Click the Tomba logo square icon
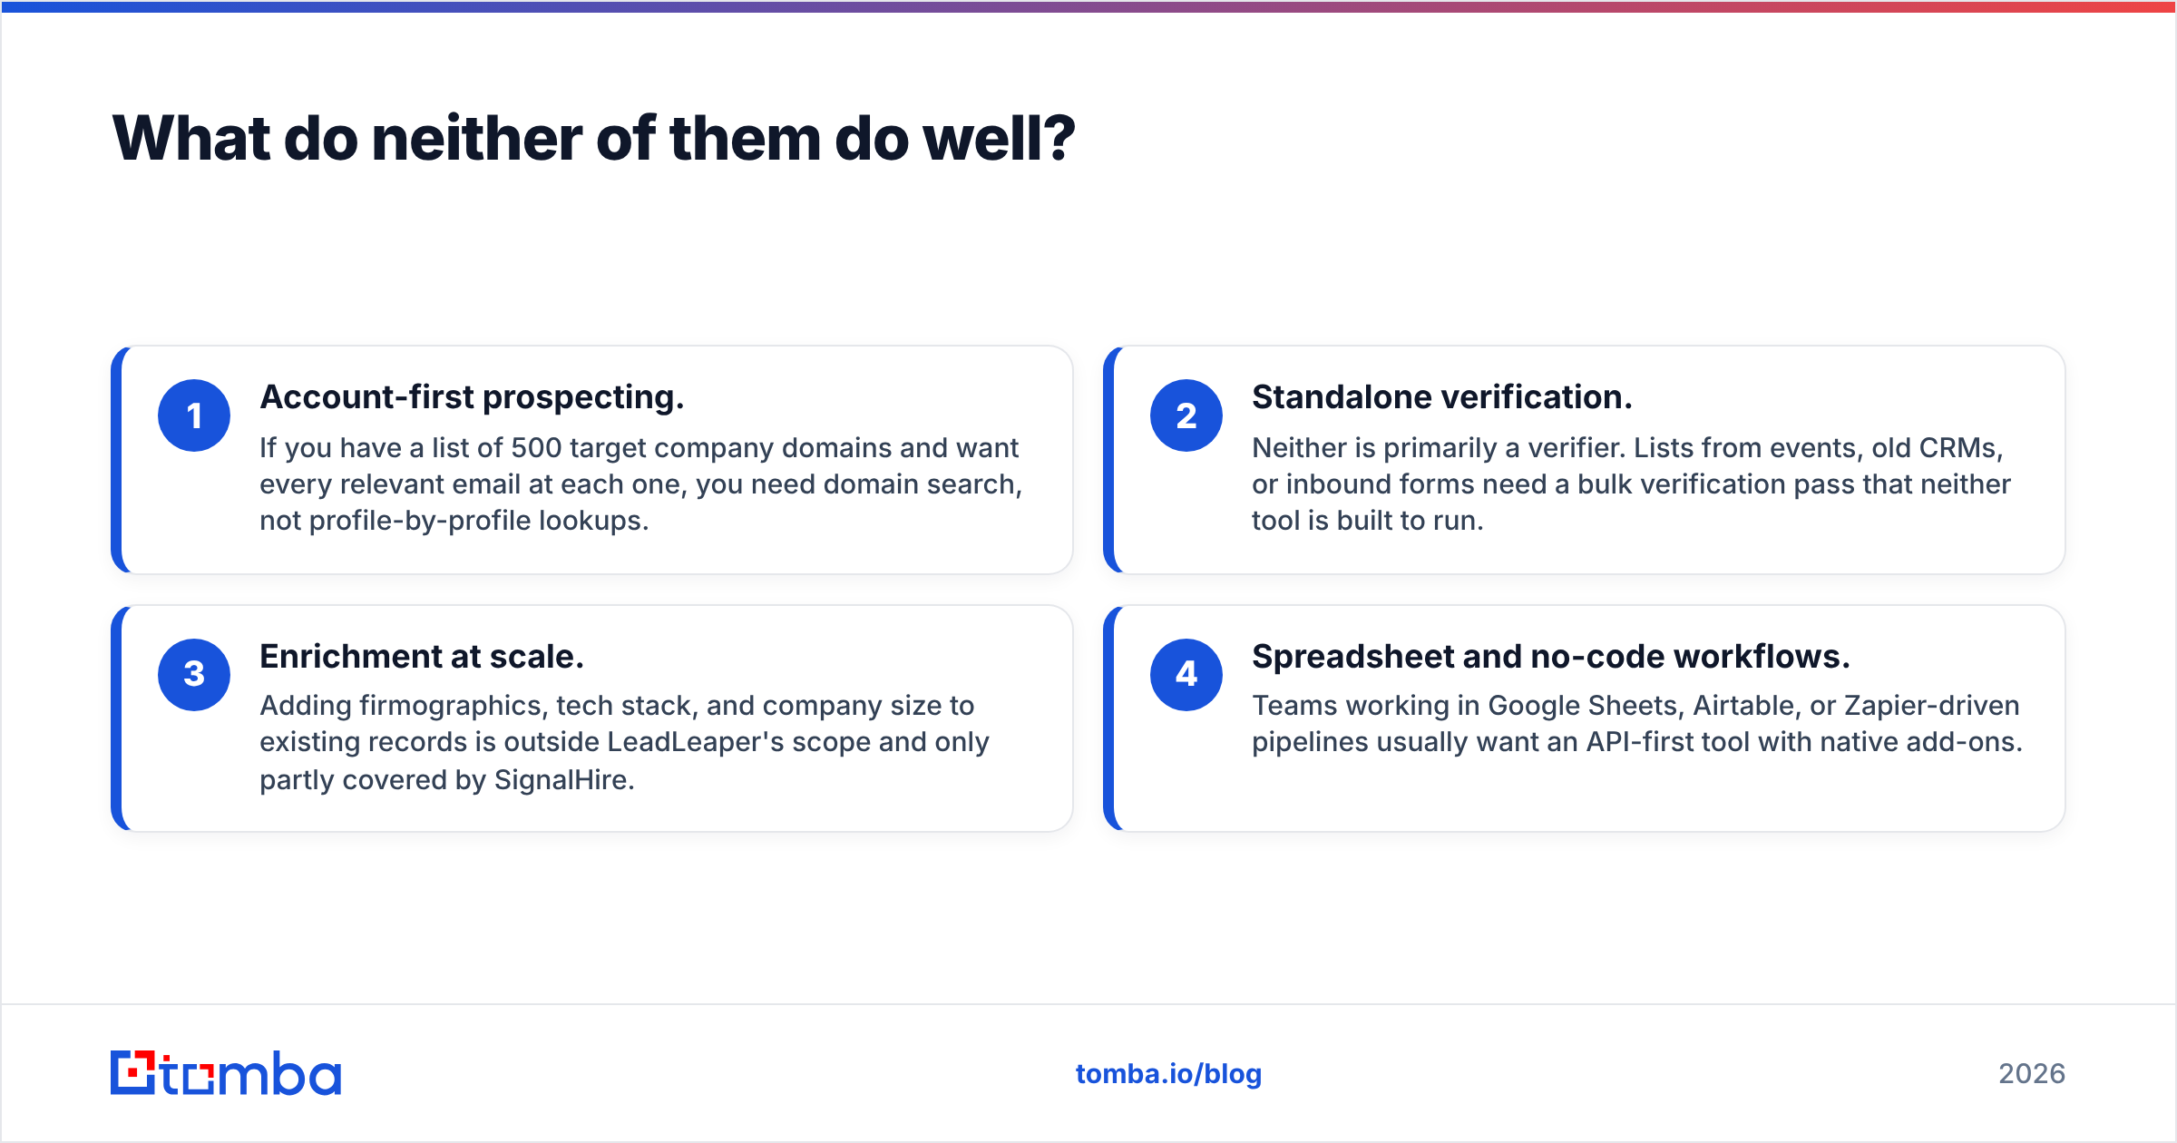2177x1143 pixels. click(x=133, y=1072)
